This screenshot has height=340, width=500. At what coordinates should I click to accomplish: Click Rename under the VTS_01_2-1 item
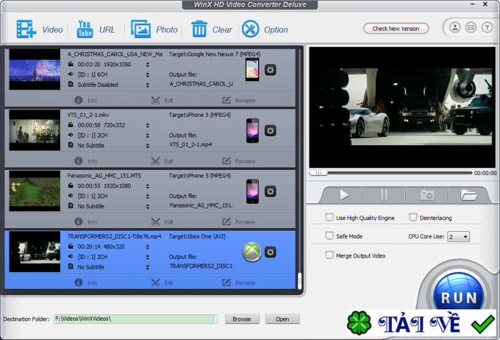pos(238,161)
